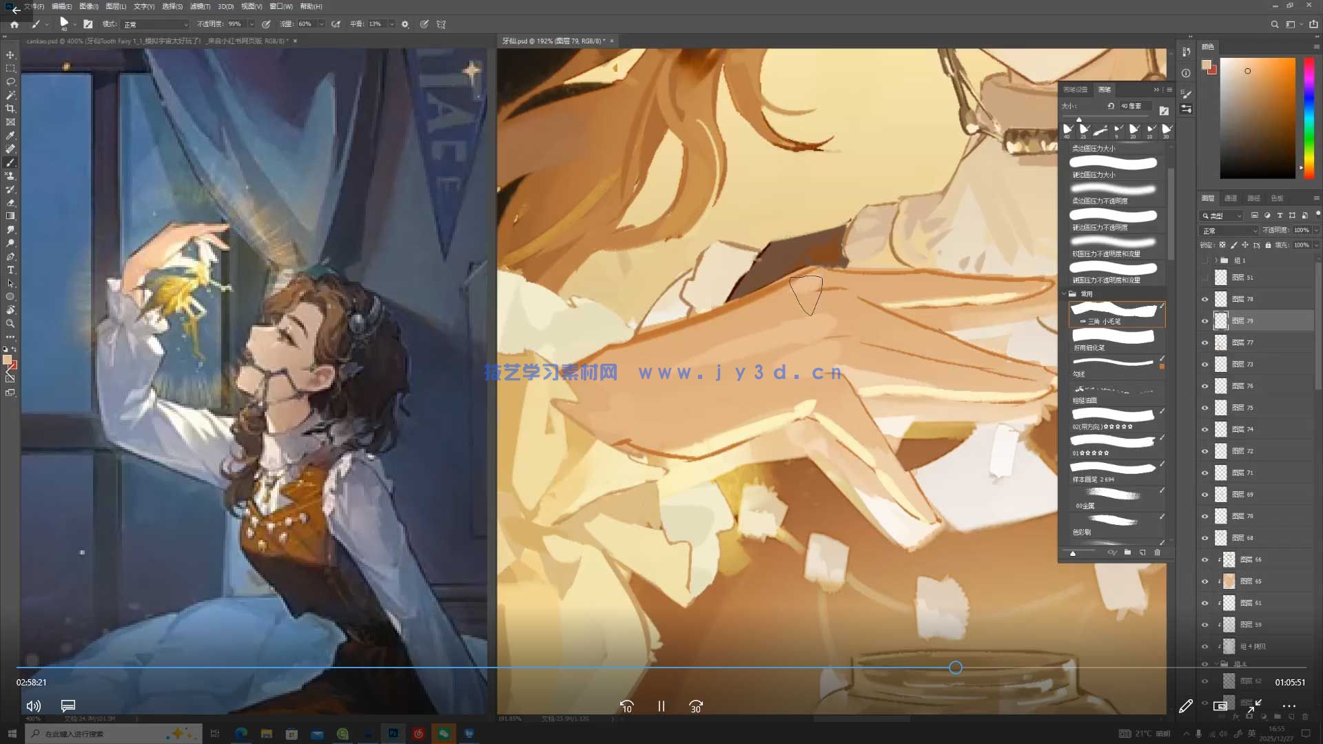
Task: Open the brush 模式 dropdown in options bar
Action: coord(155,24)
